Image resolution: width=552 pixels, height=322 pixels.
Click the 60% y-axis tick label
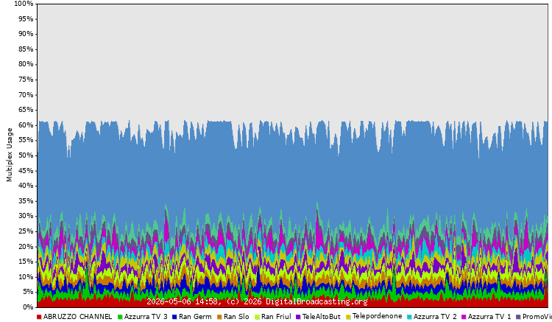click(26, 125)
